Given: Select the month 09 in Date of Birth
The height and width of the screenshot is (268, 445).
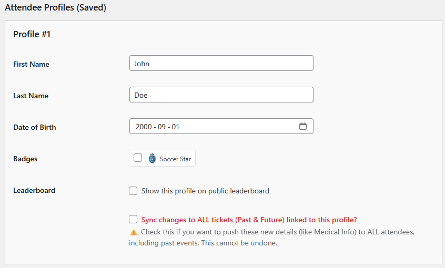Looking at the screenshot, I should tap(161, 127).
